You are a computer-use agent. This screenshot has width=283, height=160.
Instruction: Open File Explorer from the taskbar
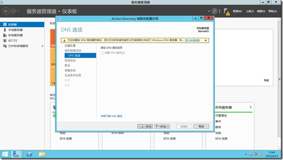click(x=42, y=154)
